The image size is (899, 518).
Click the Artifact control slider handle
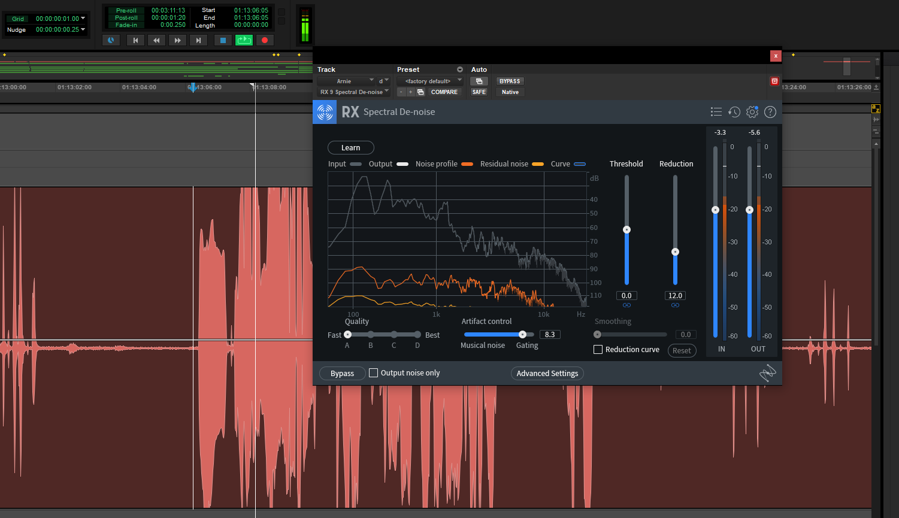coord(522,335)
